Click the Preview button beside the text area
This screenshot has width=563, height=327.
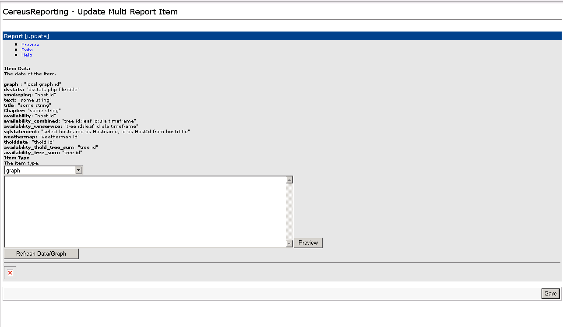(x=308, y=243)
